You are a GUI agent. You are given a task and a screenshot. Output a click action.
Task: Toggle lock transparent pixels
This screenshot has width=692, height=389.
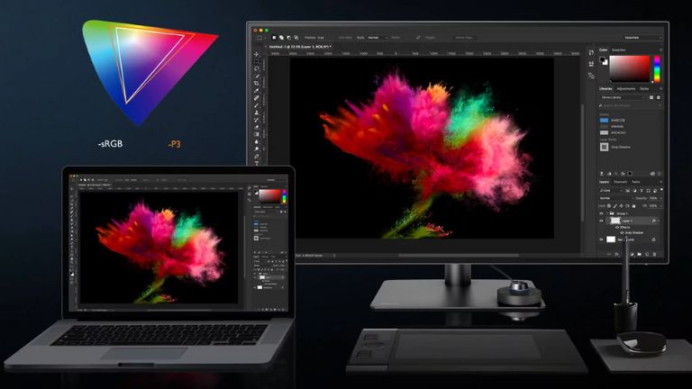(608, 206)
